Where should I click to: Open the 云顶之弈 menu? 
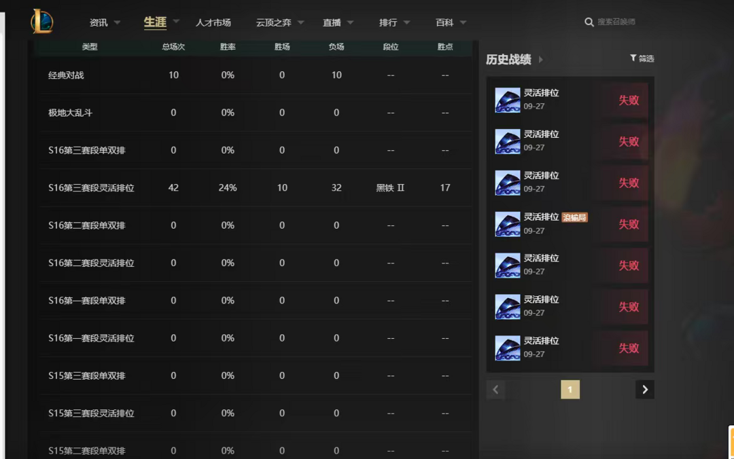[273, 22]
